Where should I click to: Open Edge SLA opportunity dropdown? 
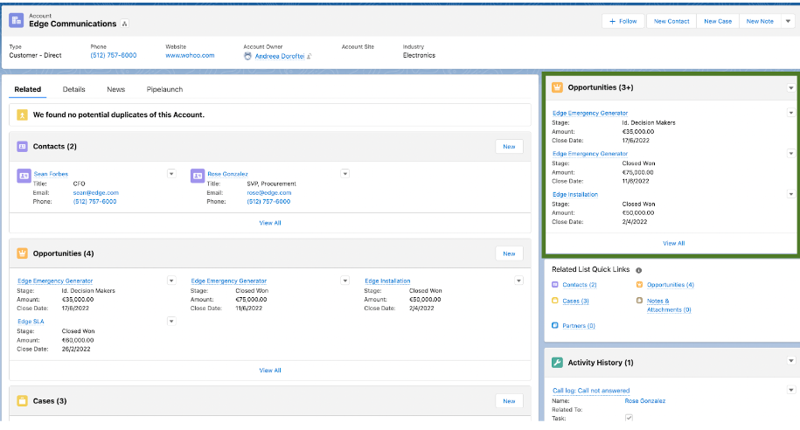coord(171,322)
